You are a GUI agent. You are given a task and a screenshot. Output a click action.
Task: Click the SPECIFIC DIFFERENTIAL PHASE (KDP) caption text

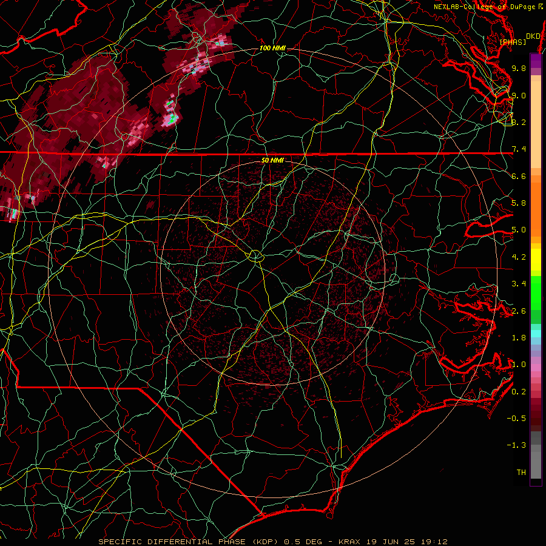click(189, 542)
